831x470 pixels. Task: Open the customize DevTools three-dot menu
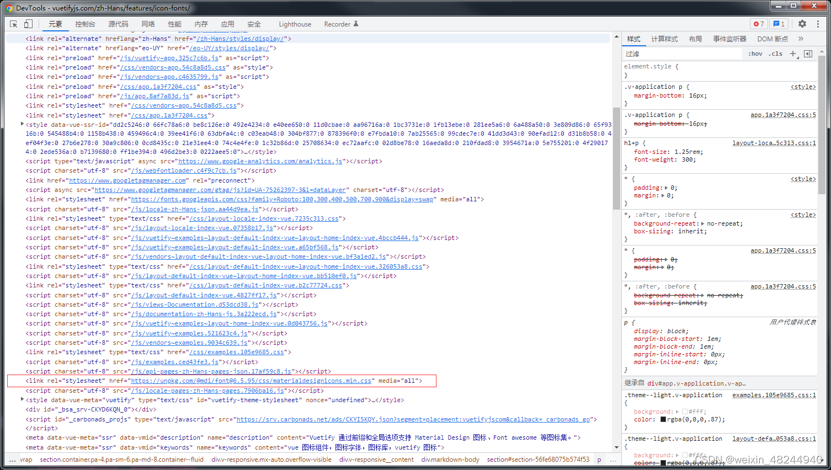(818, 24)
